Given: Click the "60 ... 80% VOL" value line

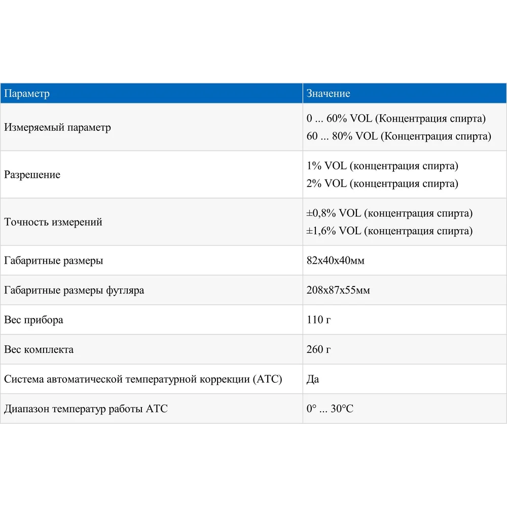Looking at the screenshot, I should [399, 136].
